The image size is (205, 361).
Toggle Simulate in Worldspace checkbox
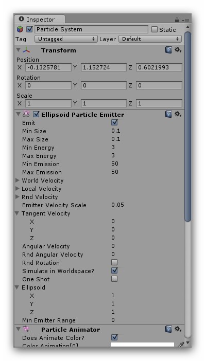114,270
